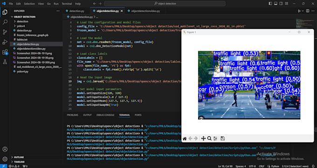The image size is (317, 168).
Task: Expand the yolov4 folder
Action: coord(36,26)
